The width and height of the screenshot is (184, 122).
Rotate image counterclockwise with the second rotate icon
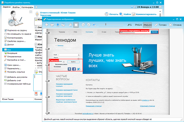pos(88,25)
